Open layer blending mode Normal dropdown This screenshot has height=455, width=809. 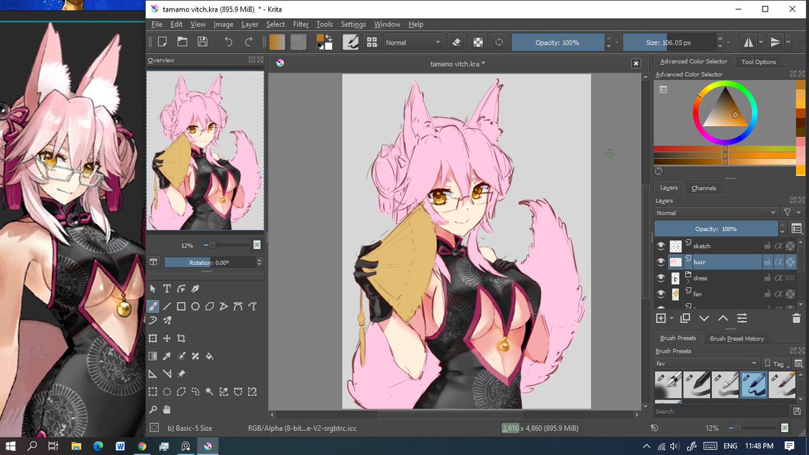click(x=717, y=213)
